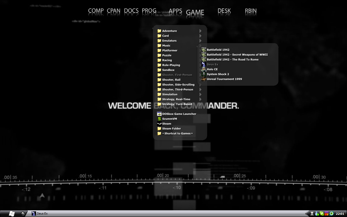This screenshot has height=217, width=347.
Task: Click the Steam icon in the menu
Action: (159, 124)
